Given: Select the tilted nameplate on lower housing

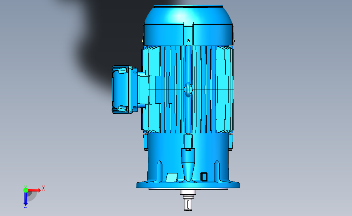Looking at the screenshot, I should coord(172,177).
